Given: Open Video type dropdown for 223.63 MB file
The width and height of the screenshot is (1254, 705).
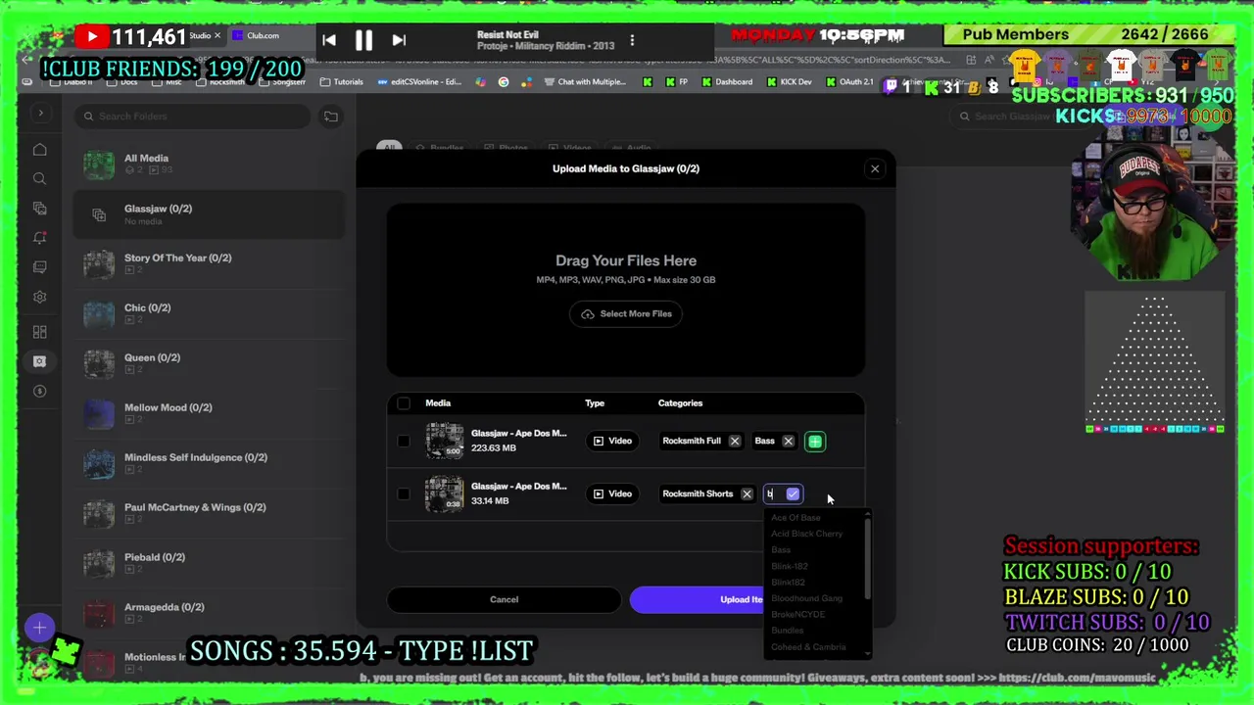Looking at the screenshot, I should (612, 441).
